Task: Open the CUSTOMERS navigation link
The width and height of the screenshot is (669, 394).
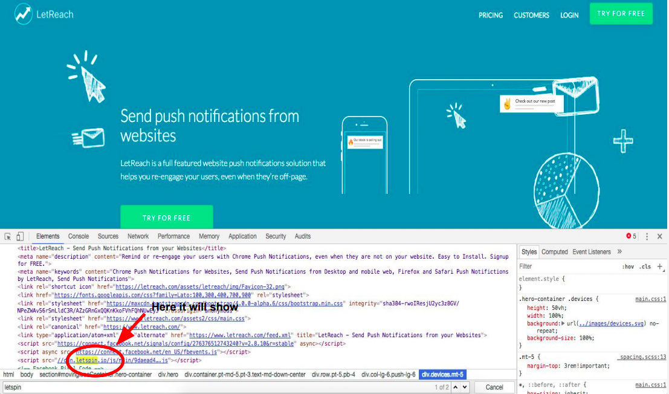Action: (x=531, y=15)
